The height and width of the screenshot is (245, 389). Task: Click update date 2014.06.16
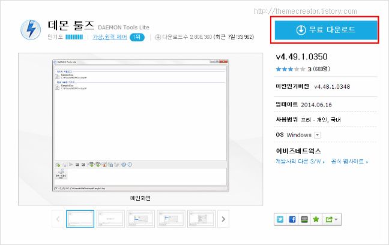pos(316,105)
